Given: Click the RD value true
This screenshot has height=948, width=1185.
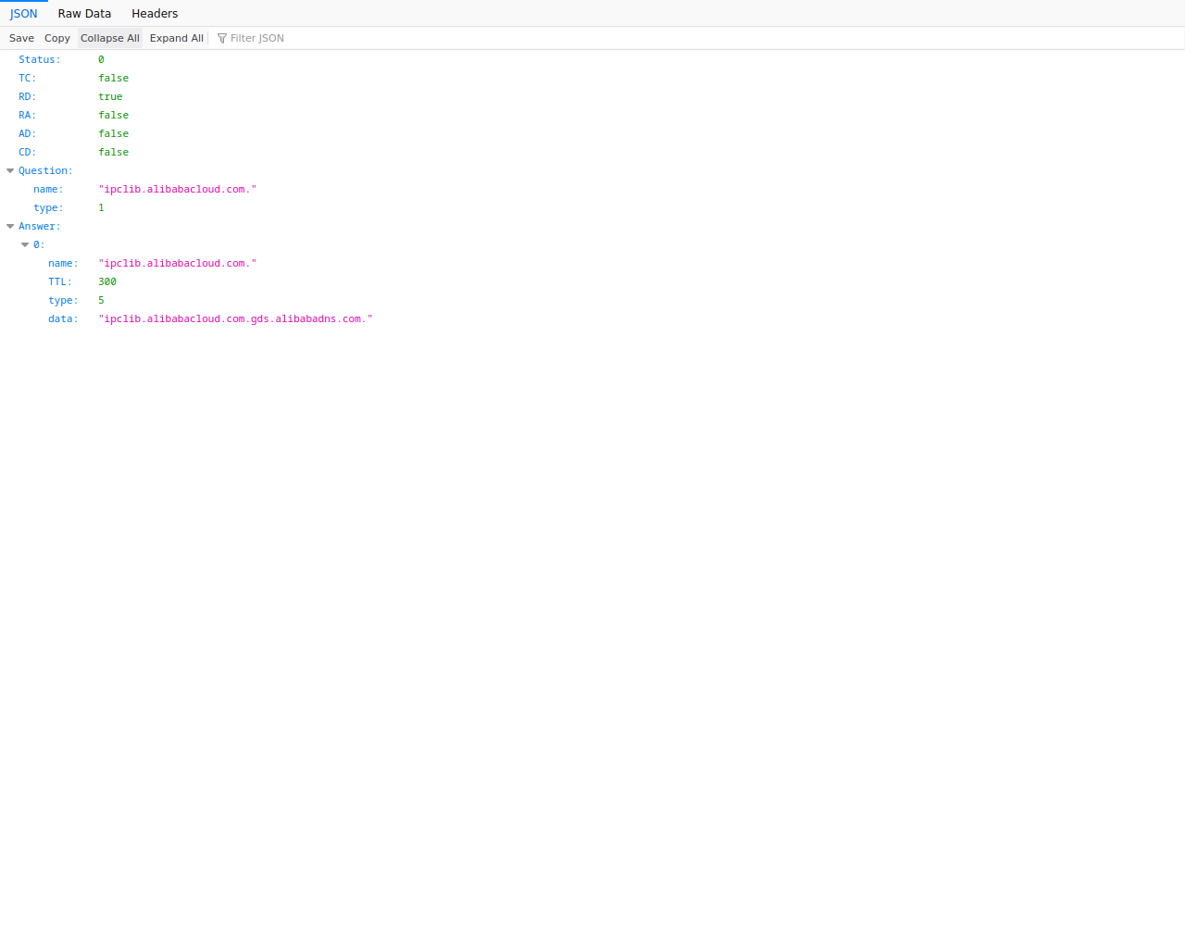Looking at the screenshot, I should pos(110,96).
